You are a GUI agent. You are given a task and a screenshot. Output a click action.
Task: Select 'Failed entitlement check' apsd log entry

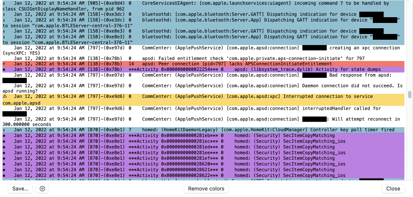(x=204, y=58)
